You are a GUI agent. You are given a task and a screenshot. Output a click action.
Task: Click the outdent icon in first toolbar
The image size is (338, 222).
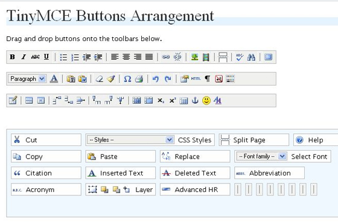coord(87,57)
